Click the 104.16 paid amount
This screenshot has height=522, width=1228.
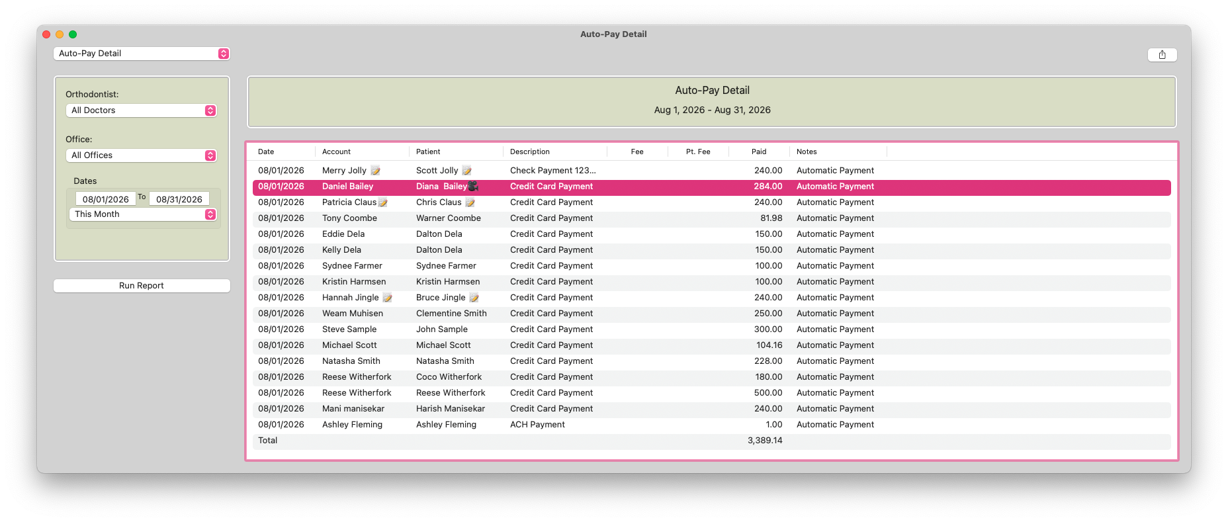pyautogui.click(x=769, y=345)
